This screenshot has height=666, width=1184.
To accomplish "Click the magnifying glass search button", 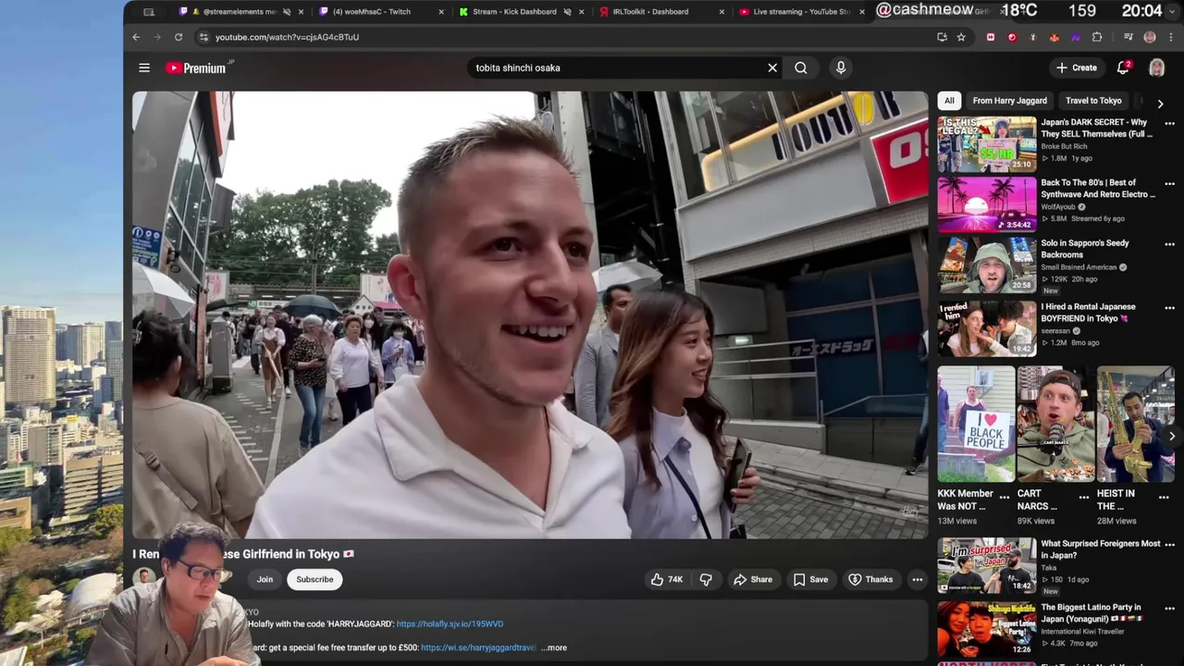I will coord(801,68).
